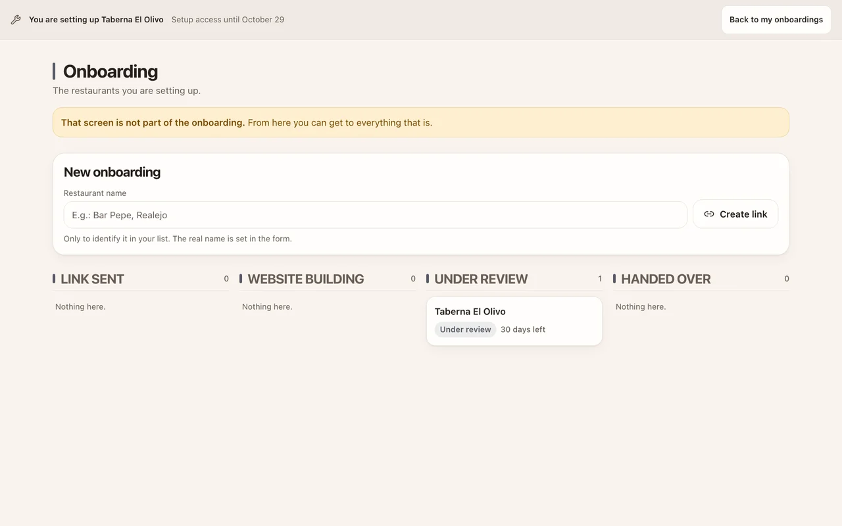Click the hint text below the name field
The width and height of the screenshot is (842, 526).
point(178,239)
